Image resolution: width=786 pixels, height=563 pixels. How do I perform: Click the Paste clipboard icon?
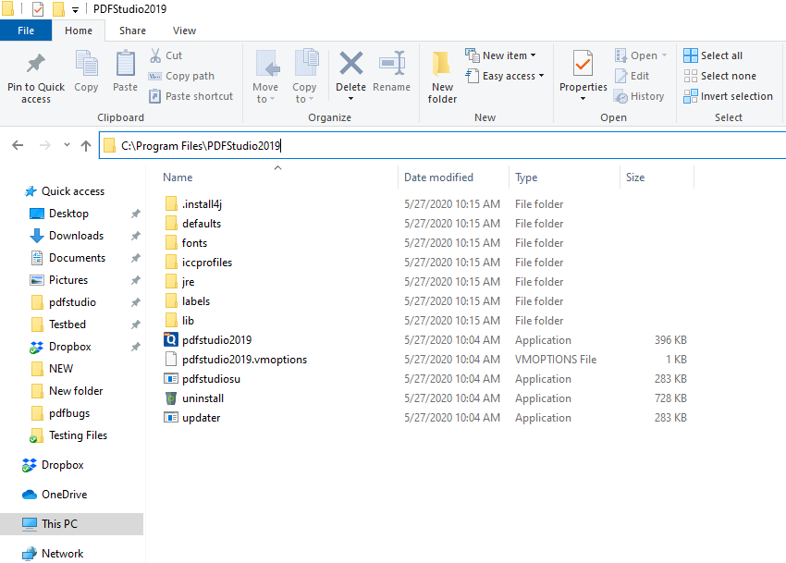click(x=126, y=65)
